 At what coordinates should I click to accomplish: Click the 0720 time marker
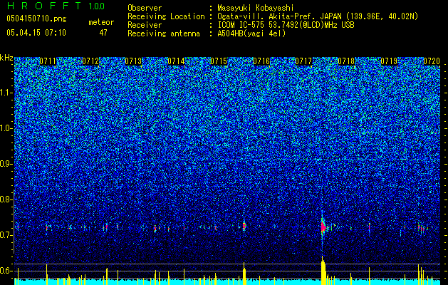click(432, 61)
